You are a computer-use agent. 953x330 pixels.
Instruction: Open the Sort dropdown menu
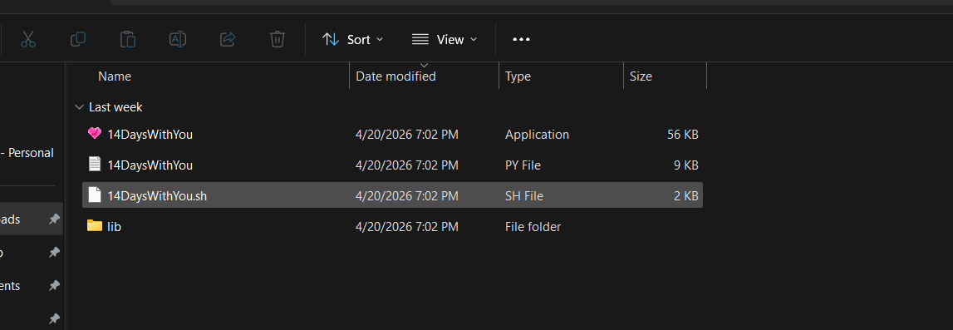(x=352, y=40)
